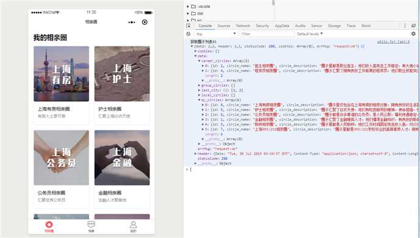This screenshot has width=420, height=238.
Task: Open the utils.js source link
Action: tap(393, 41)
